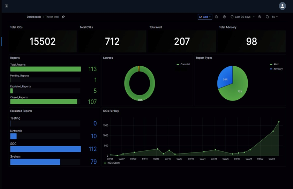Open the Escalated Reports panel title menu

point(21,111)
